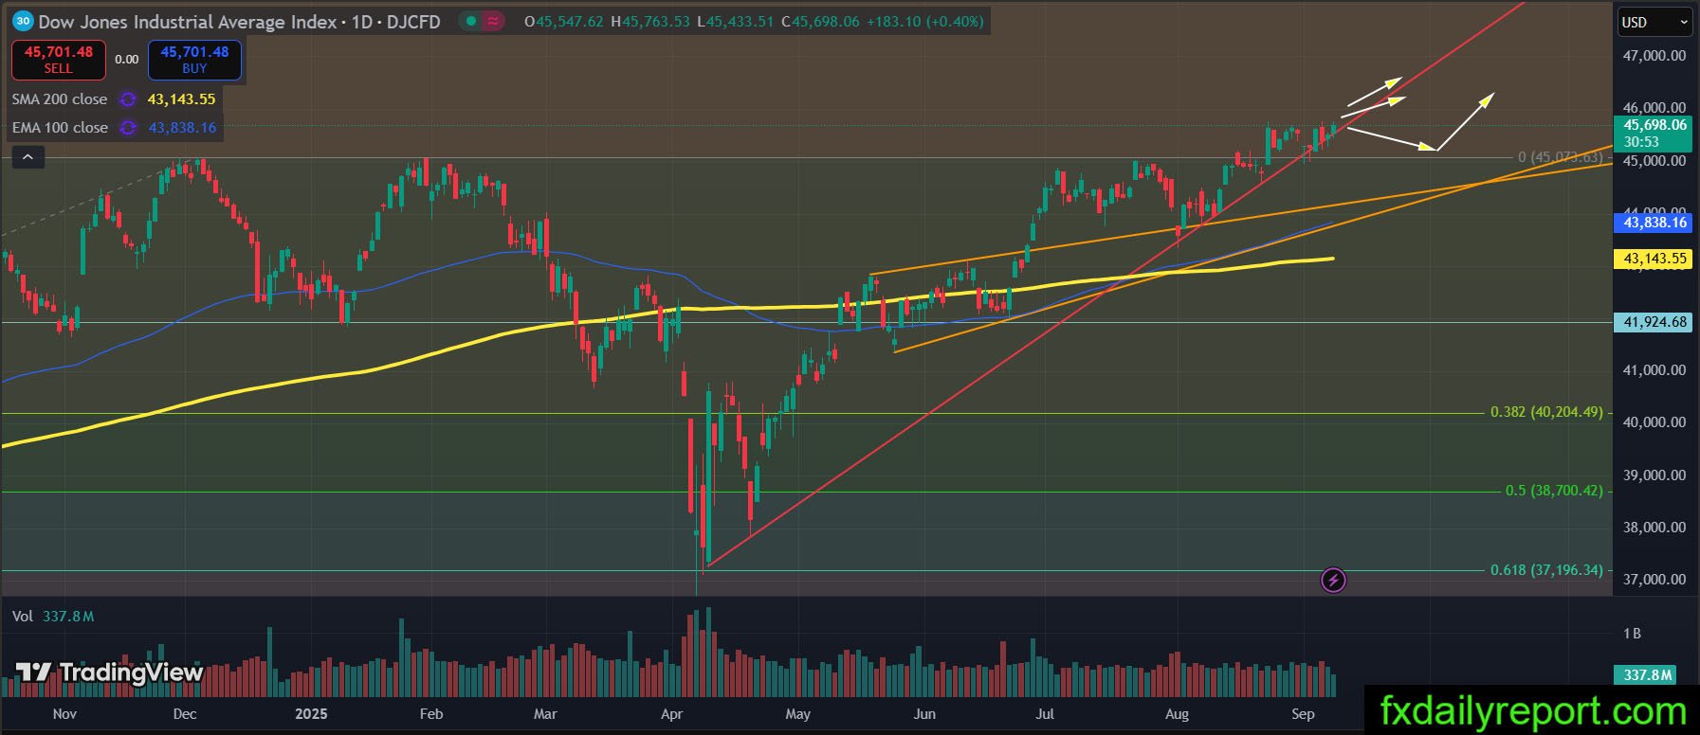Click the blue 43,838.16 EMA label on price axis
Screen dimensions: 1700x735
tap(1654, 223)
